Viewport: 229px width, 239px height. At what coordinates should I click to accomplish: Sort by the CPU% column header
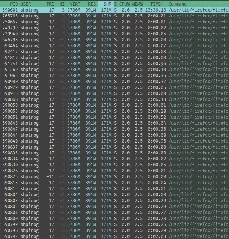pyautogui.click(x=124, y=4)
